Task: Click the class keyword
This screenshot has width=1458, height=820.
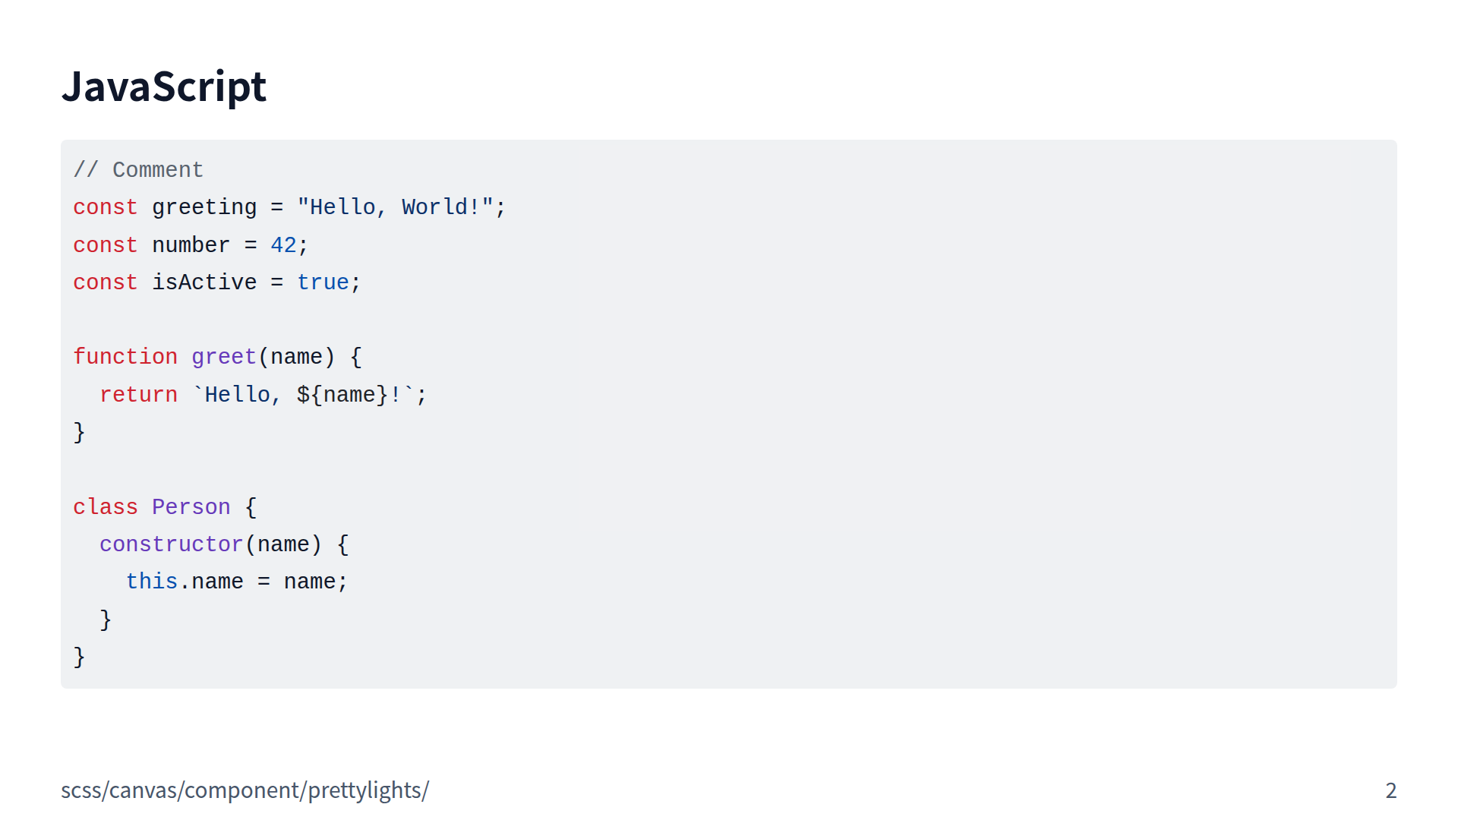Action: 106,507
